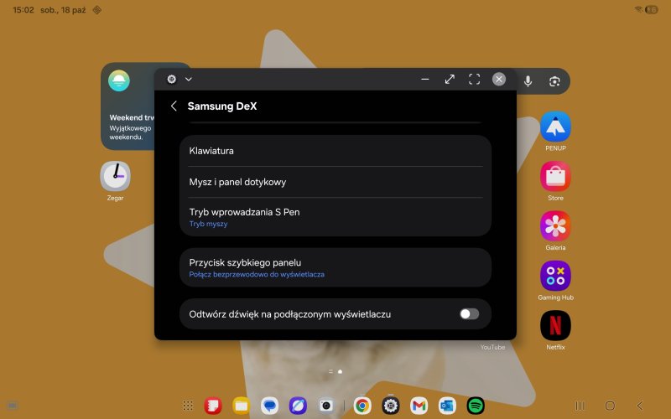This screenshot has width=671, height=419.
Task: Open the apps drawer grid in taskbar
Action: 188,406
